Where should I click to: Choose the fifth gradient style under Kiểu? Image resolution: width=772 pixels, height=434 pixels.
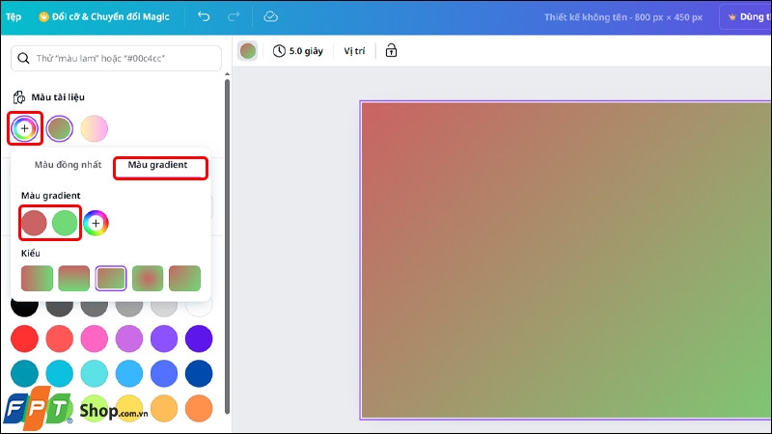184,278
